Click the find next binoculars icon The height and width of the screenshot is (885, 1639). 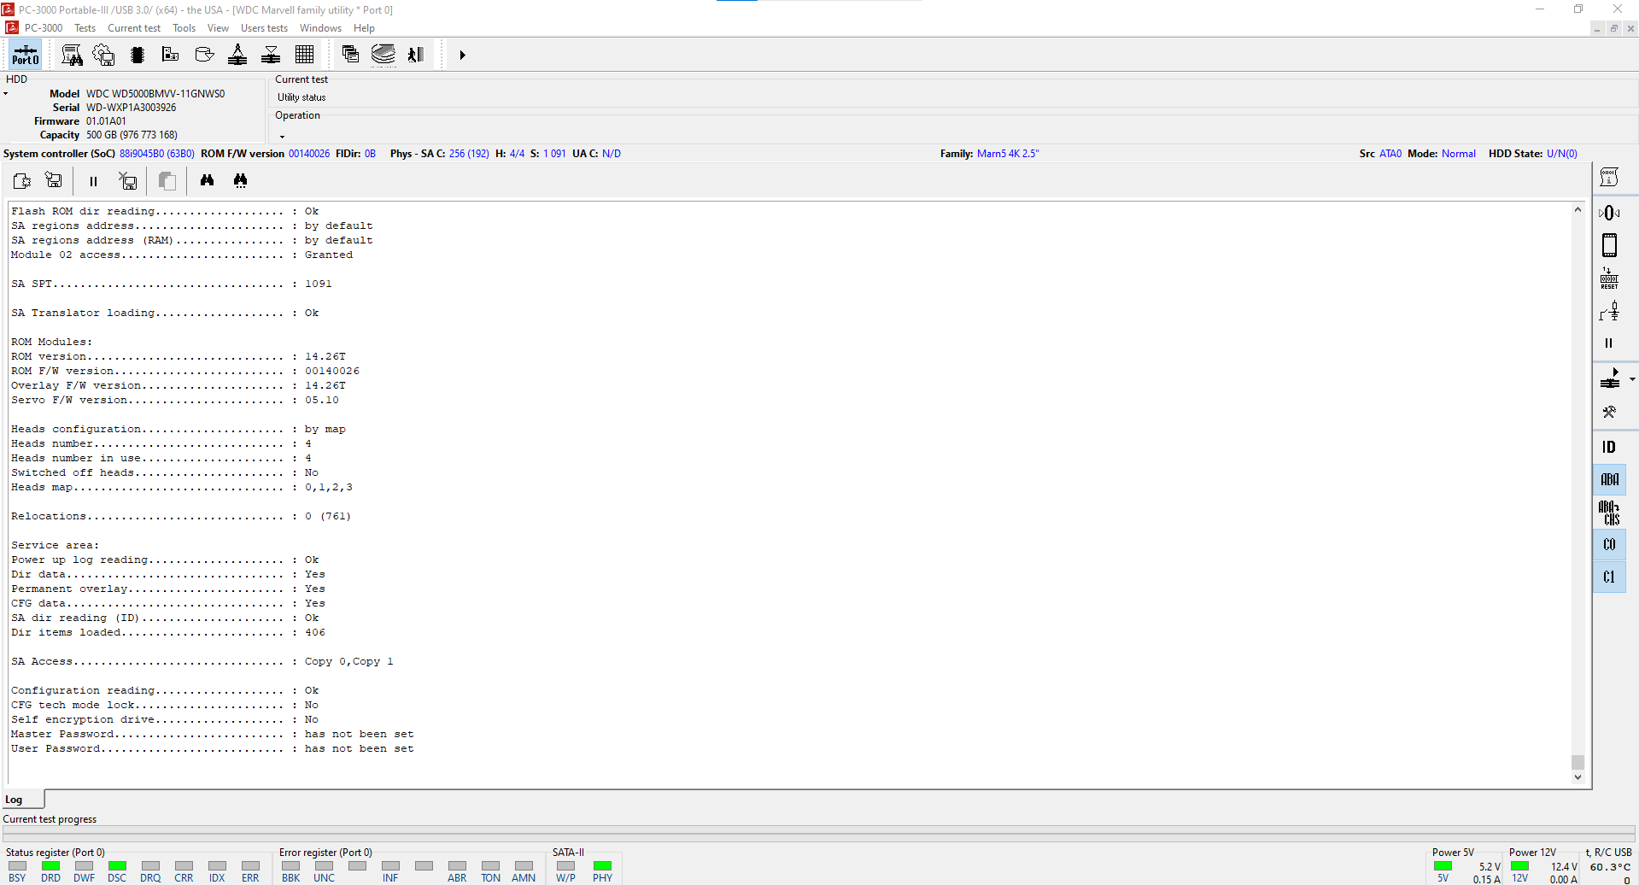click(x=240, y=180)
